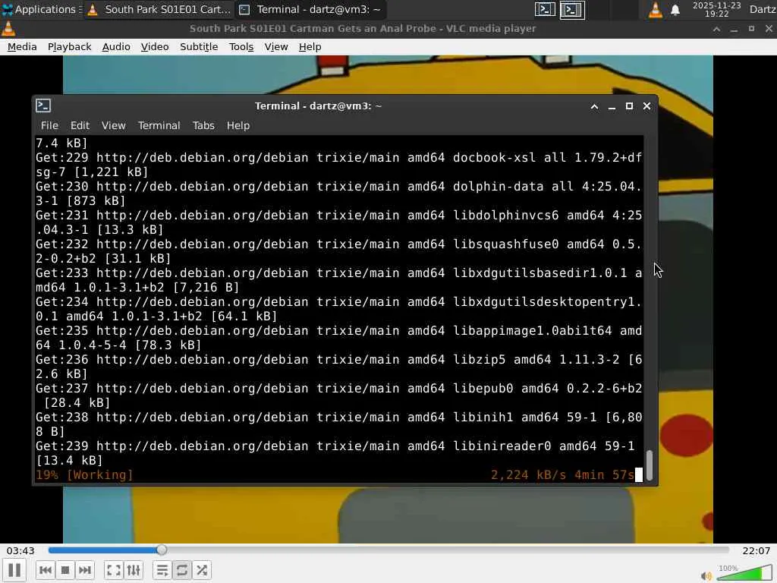Screen dimensions: 777x583
Task: Click the "19% [Working]" progress text
Action: pyautogui.click(x=84, y=475)
